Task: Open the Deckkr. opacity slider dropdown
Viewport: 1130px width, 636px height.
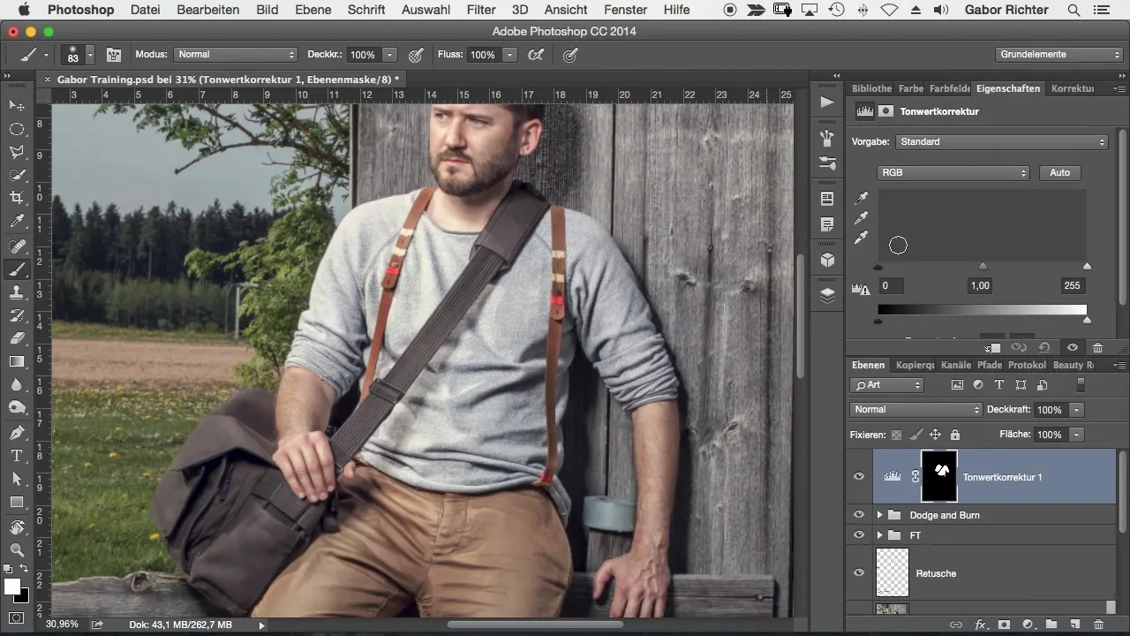Action: (389, 55)
